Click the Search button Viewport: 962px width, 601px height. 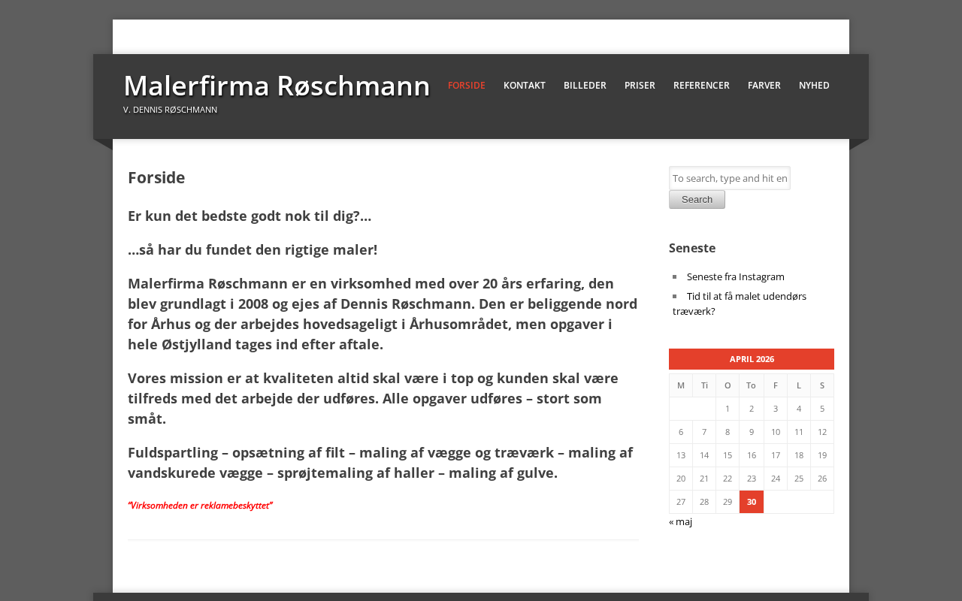(697, 200)
